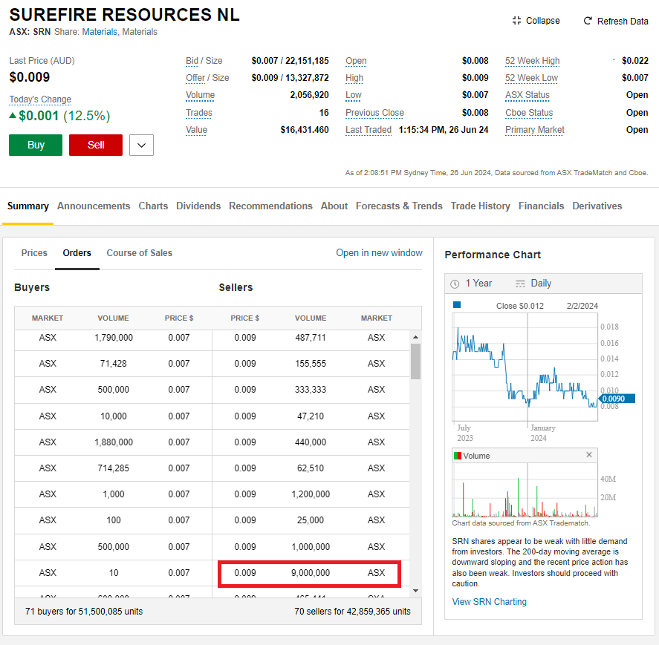This screenshot has width=659, height=645.
Task: Open the Trade History tab
Action: click(481, 206)
